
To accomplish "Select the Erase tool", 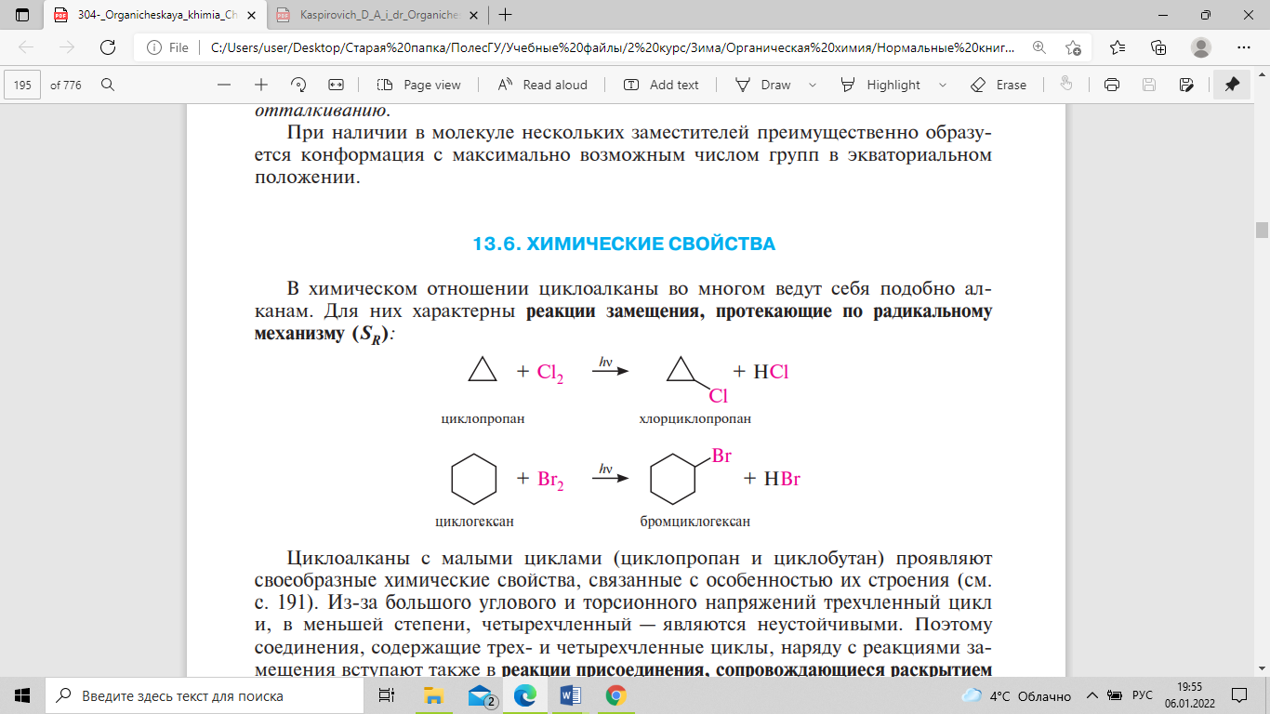I will click(999, 85).
